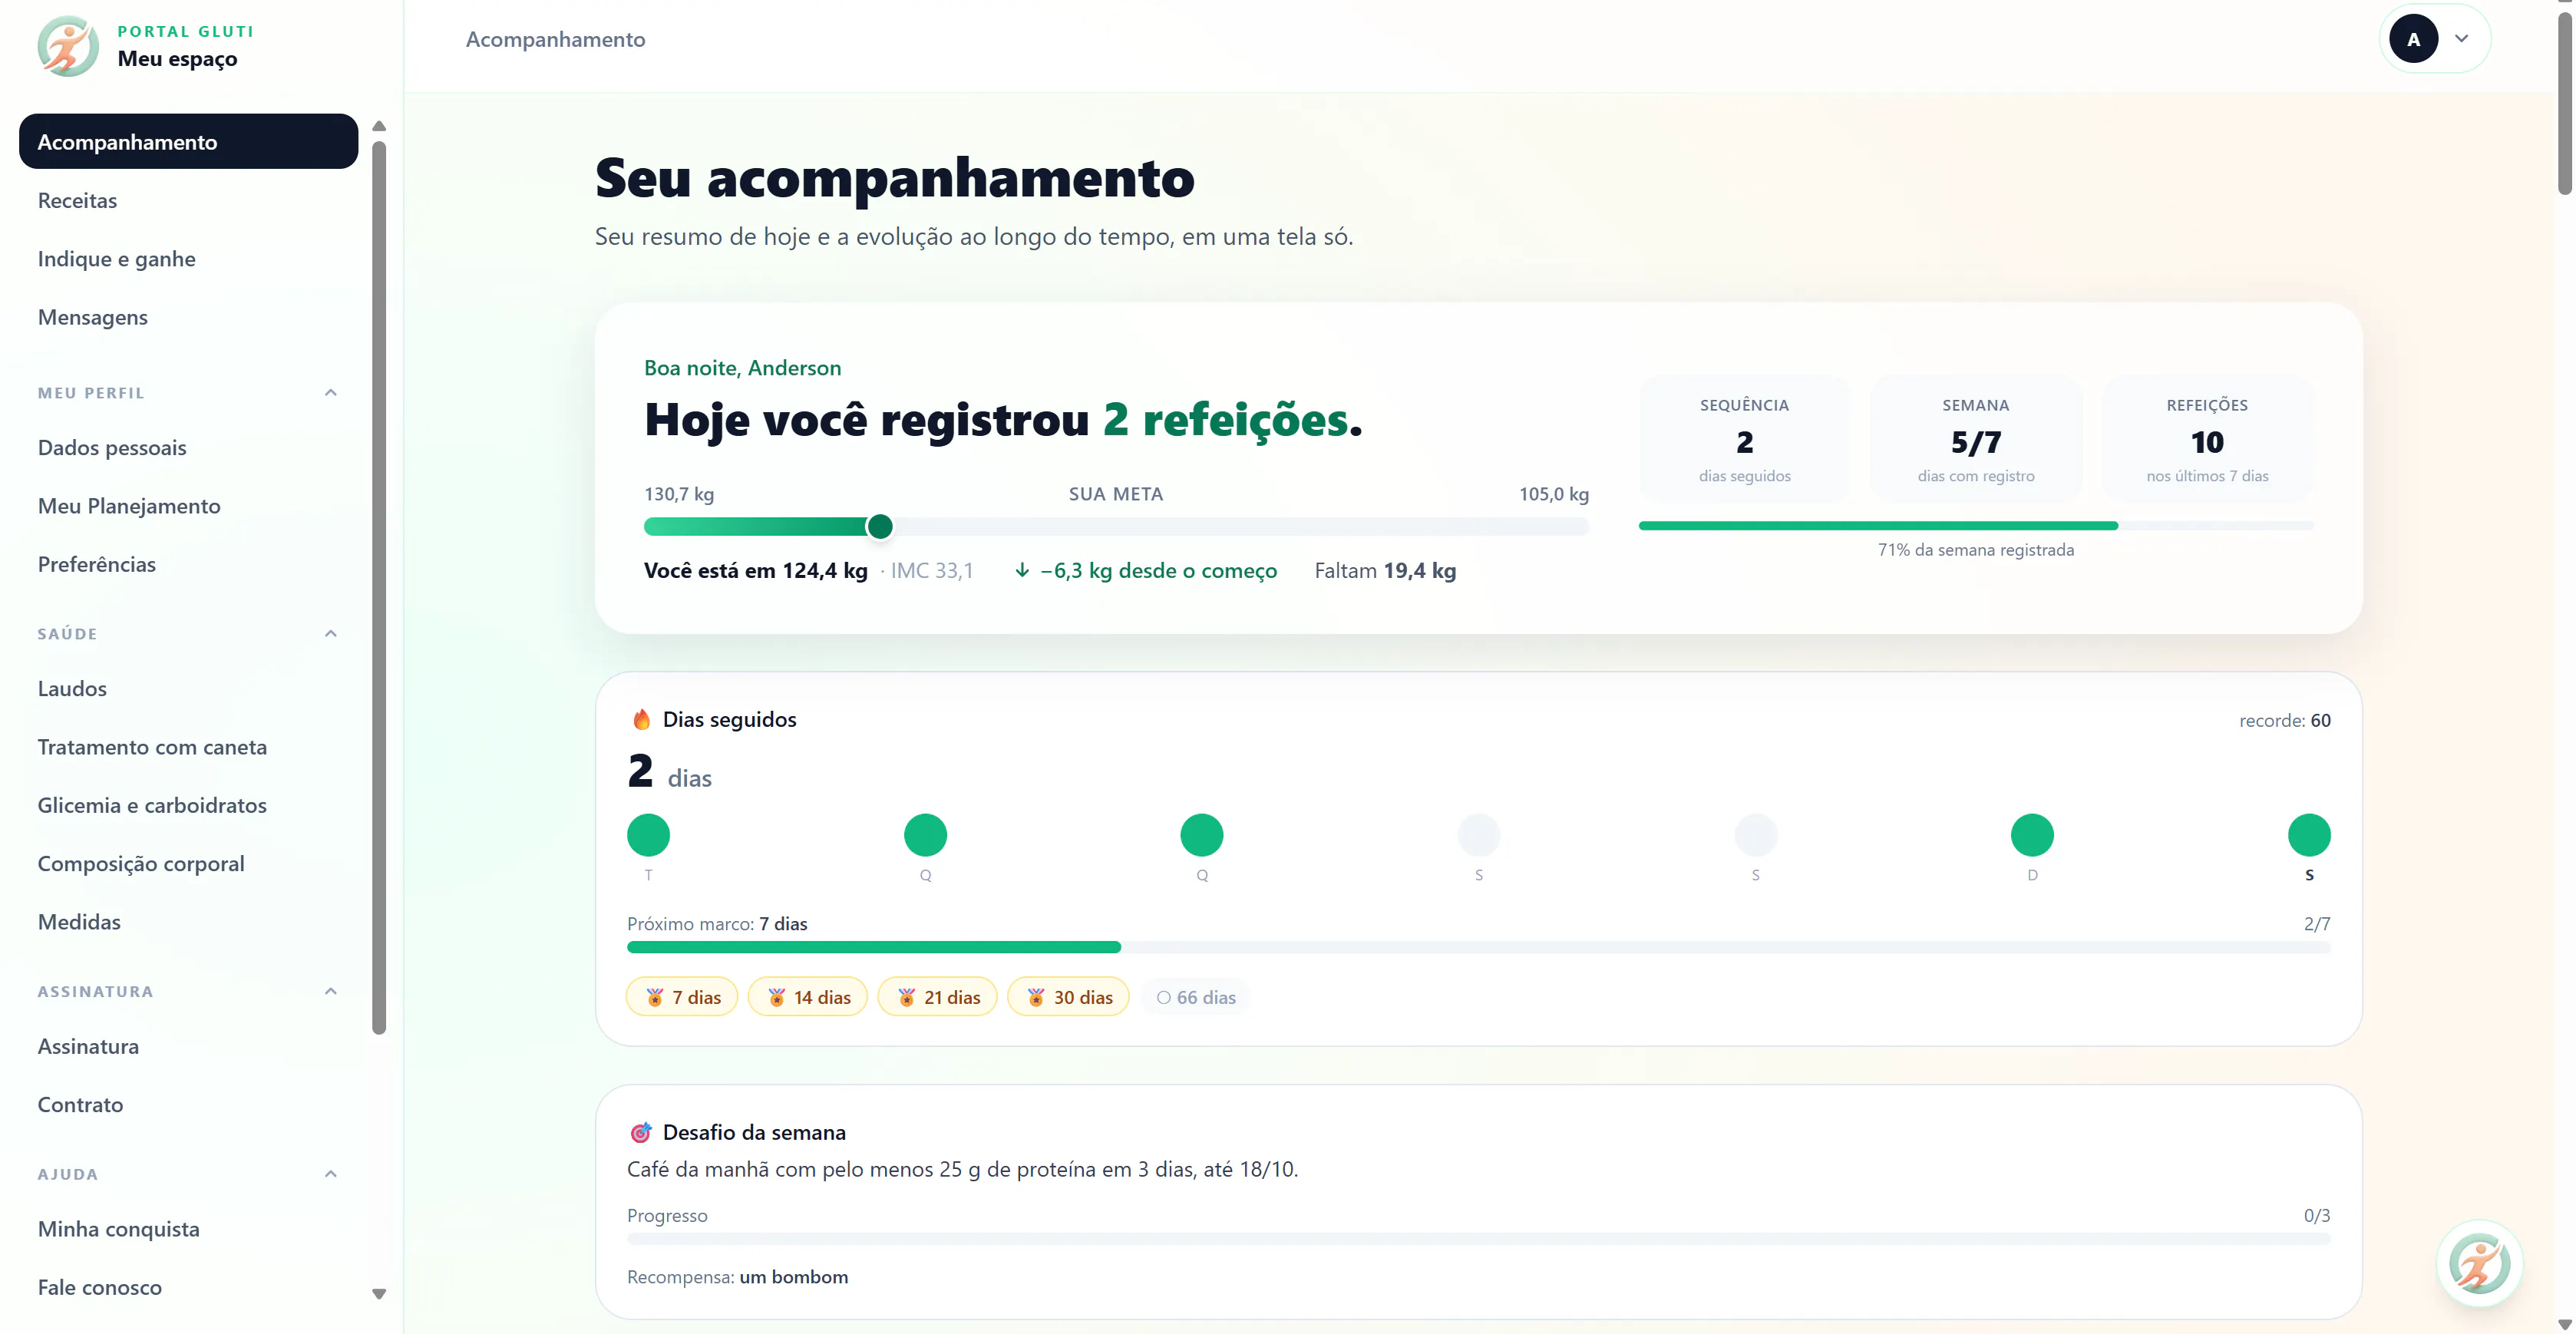
Task: Click the down arrow icon before −6,3 kg
Action: (x=1022, y=570)
